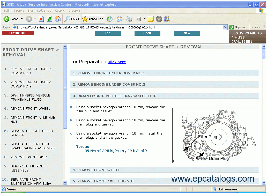The image size is (267, 193).
Task: Print the page with the printer icon
Action: click(129, 19)
